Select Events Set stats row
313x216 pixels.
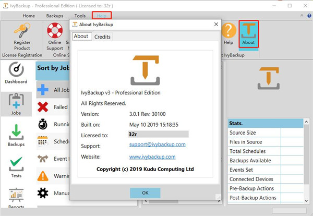point(266,170)
